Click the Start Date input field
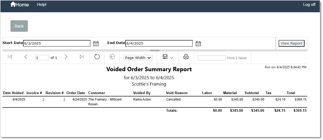Image resolution: width=323 pixels, height=140 pixels. tap(57, 43)
